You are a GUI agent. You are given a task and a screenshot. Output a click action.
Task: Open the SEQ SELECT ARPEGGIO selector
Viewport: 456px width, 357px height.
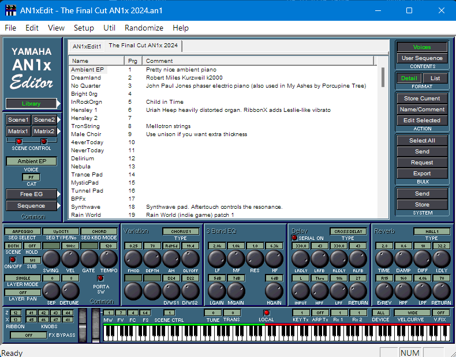pyautogui.click(x=23, y=231)
